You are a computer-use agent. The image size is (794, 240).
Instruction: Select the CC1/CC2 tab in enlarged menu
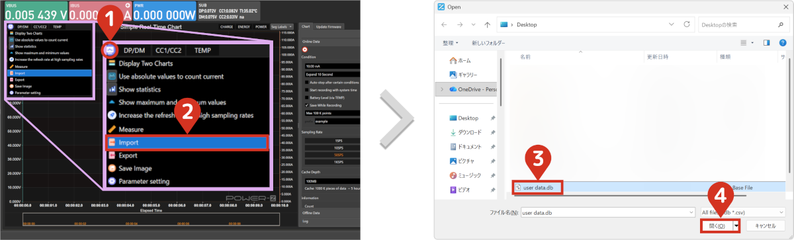[x=169, y=50]
